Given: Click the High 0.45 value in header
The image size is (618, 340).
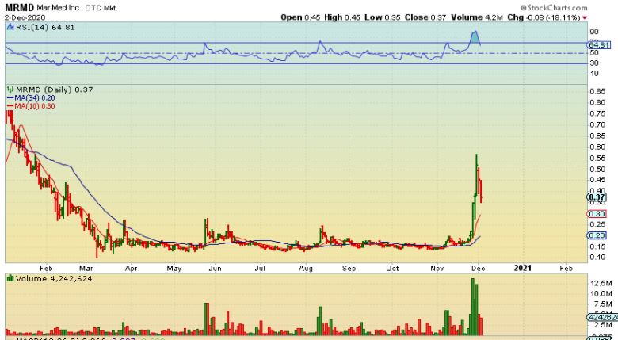Looking at the screenshot, I should click(x=342, y=17).
